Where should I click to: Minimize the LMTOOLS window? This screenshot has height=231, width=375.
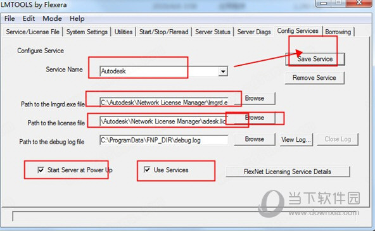tap(324, 3)
